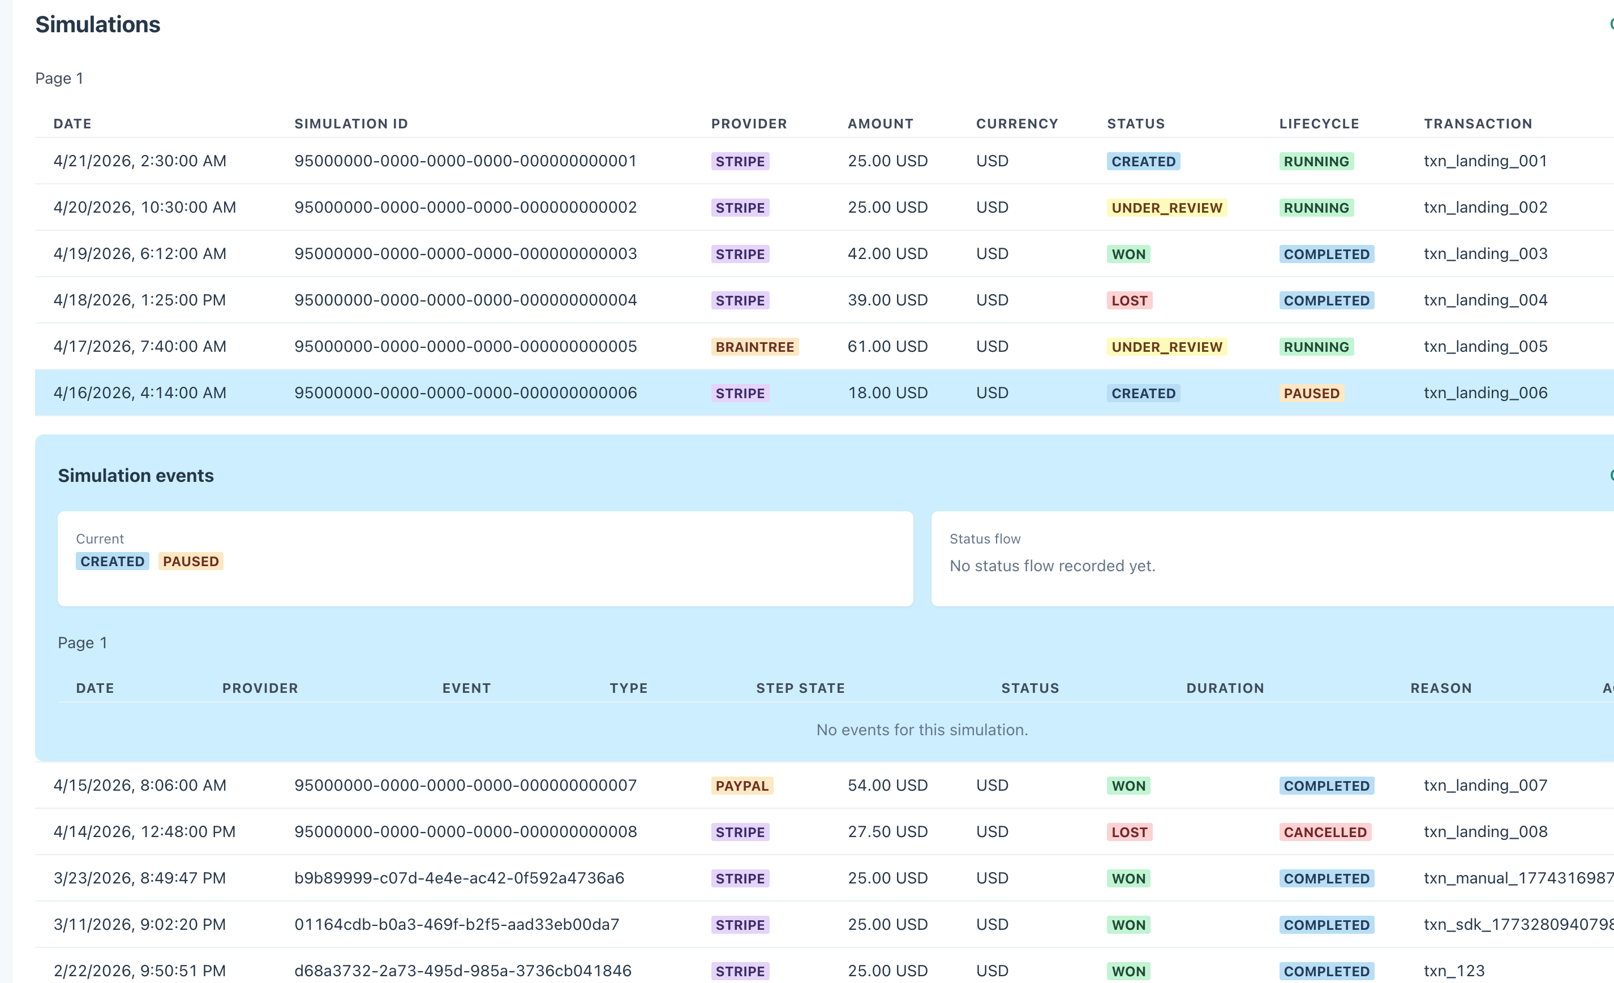Click the TYPE column header in events table

pos(628,688)
